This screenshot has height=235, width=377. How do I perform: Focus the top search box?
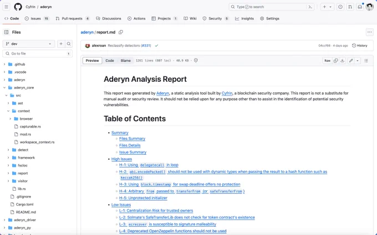point(272,7)
